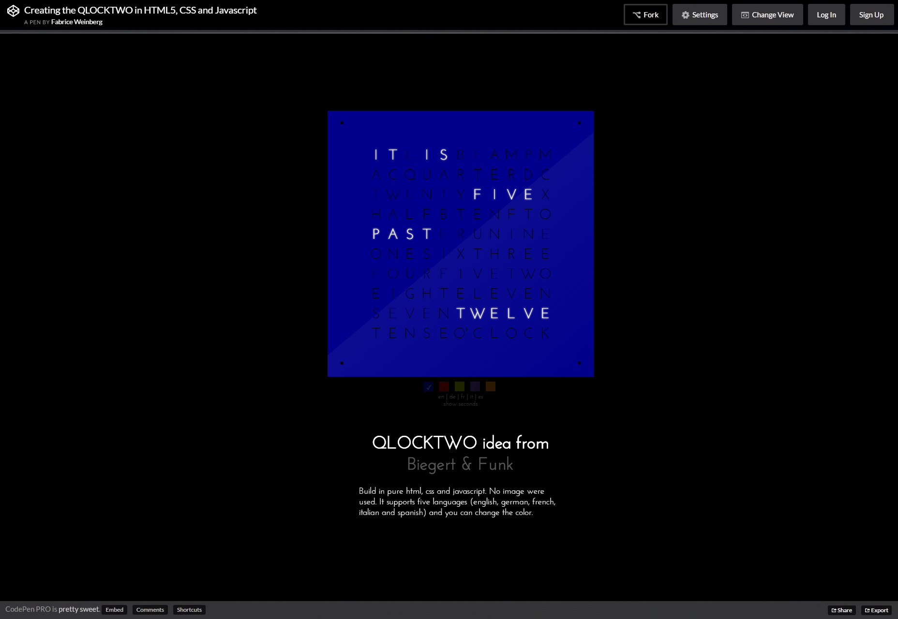This screenshot has width=898, height=619.
Task: Select the red clock color swatch
Action: click(x=444, y=386)
